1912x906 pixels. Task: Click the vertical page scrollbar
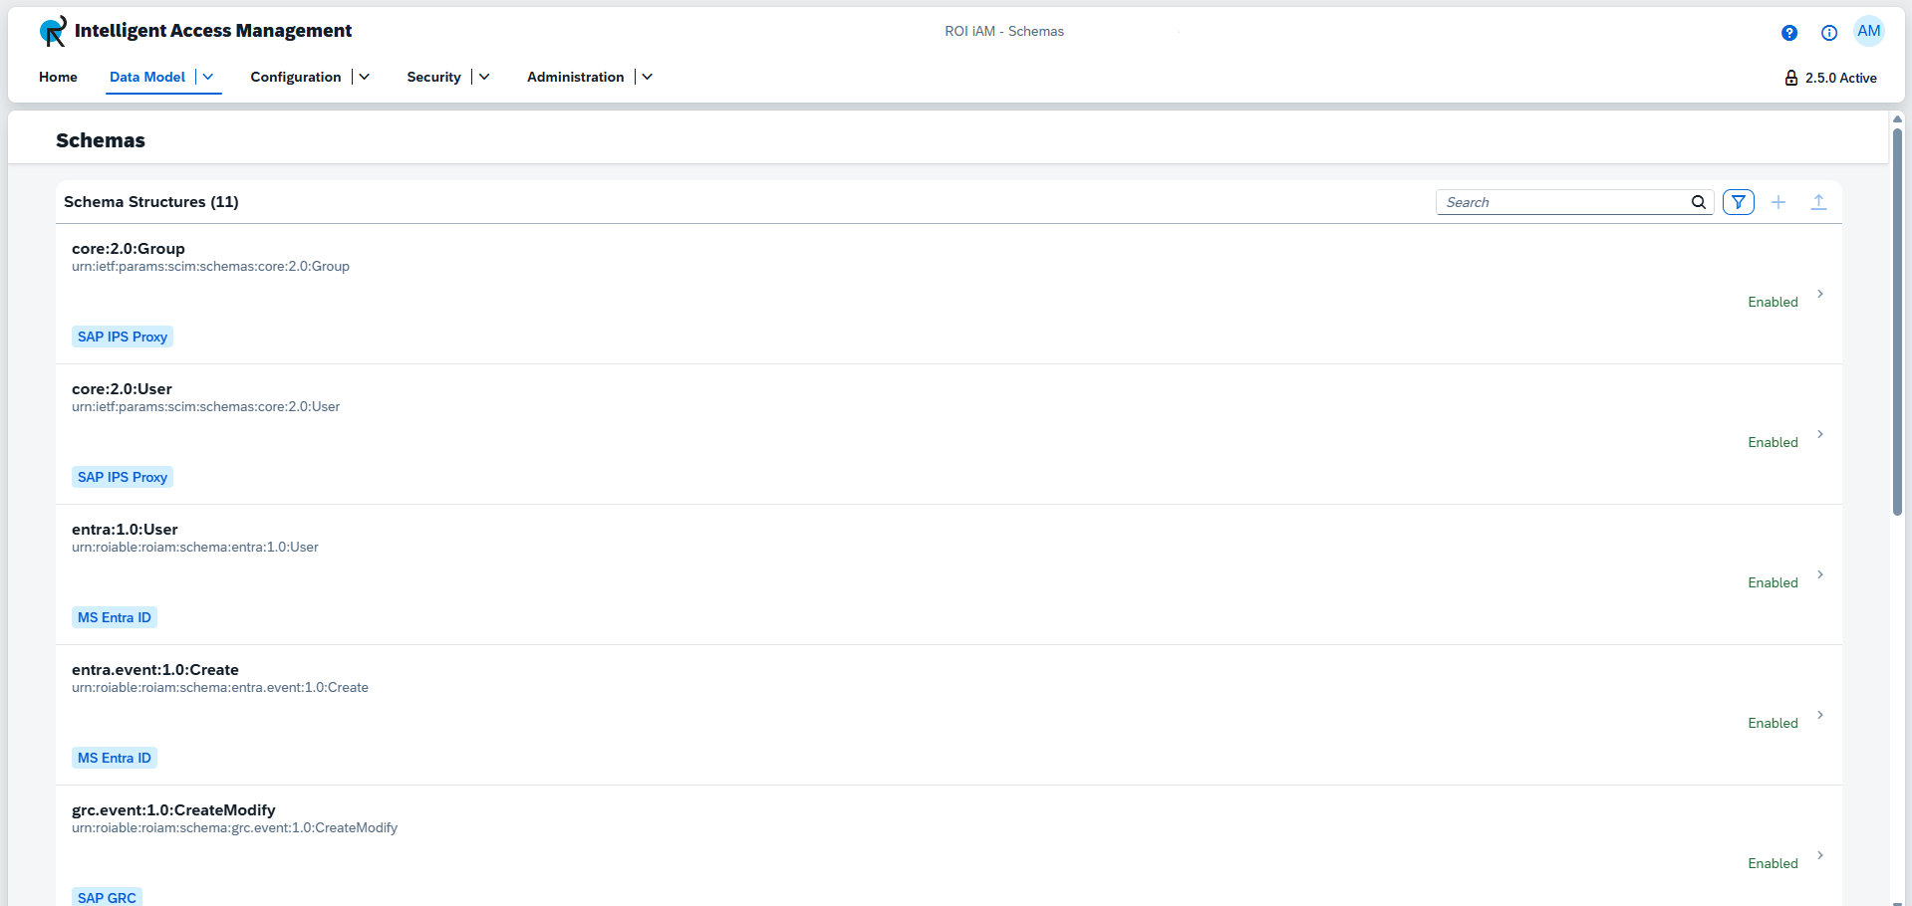1897,319
